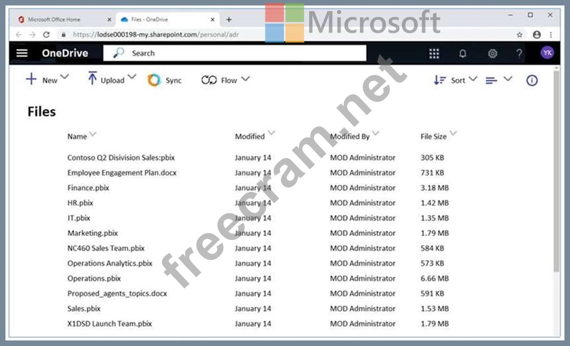
Task: Click the 731 KB file size
Action: click(432, 173)
